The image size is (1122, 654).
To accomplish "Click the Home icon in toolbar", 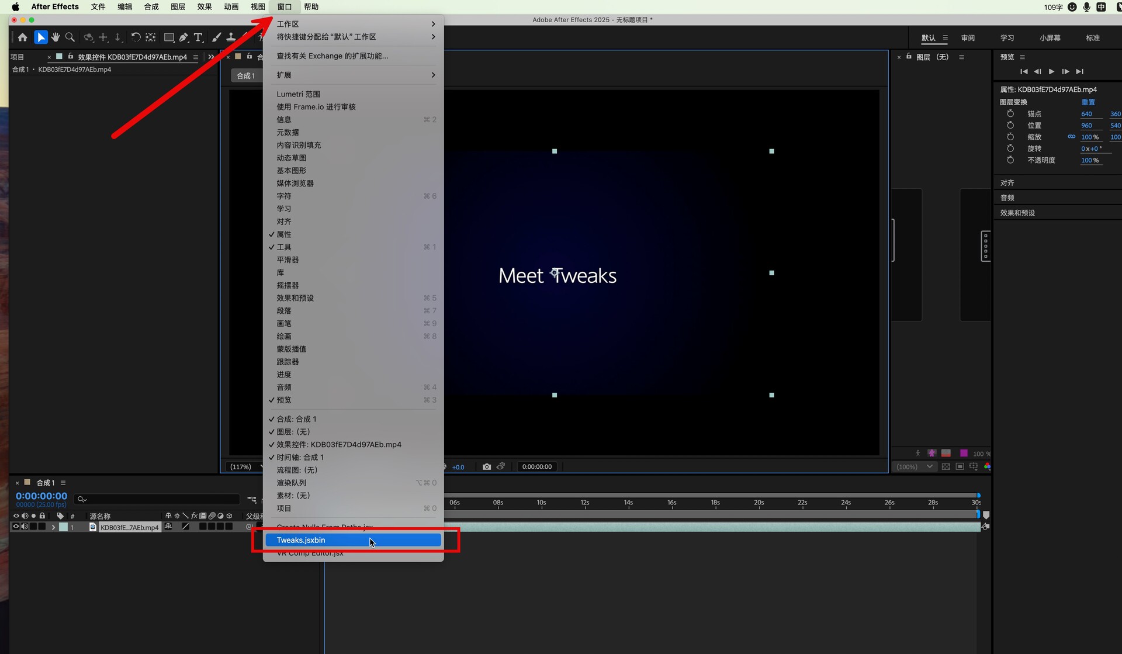I will [x=22, y=37].
